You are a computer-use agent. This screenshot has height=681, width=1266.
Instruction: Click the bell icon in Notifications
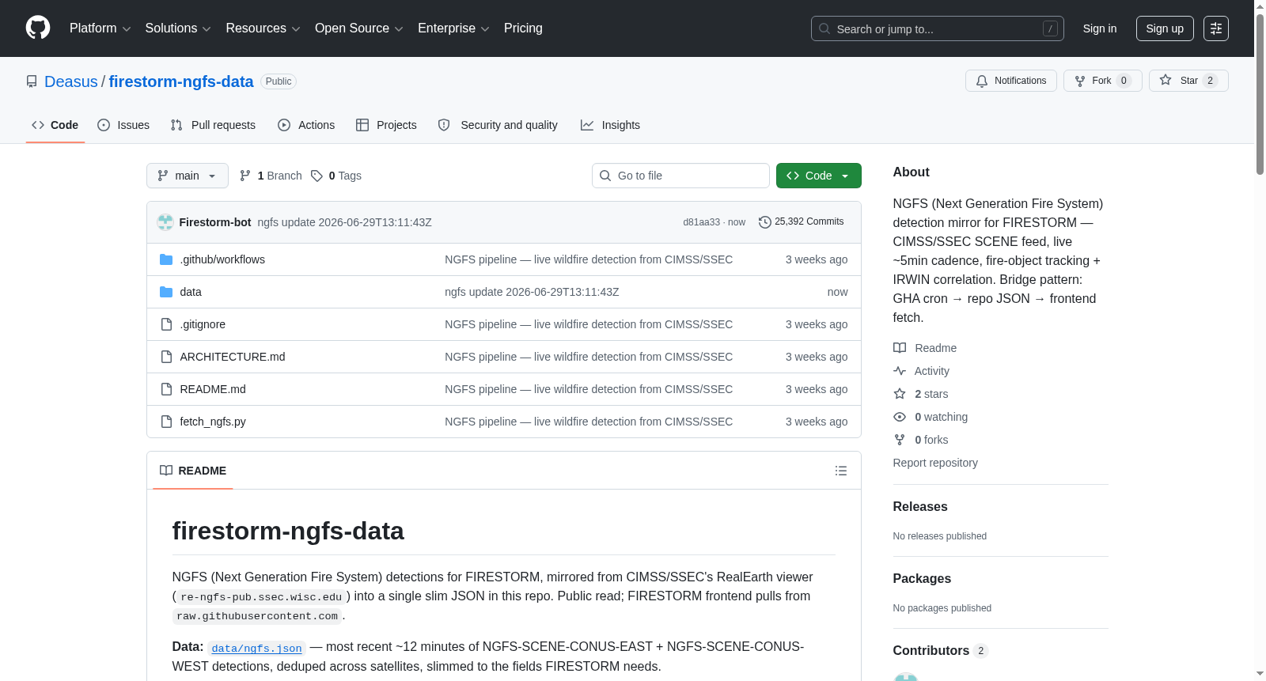[982, 81]
